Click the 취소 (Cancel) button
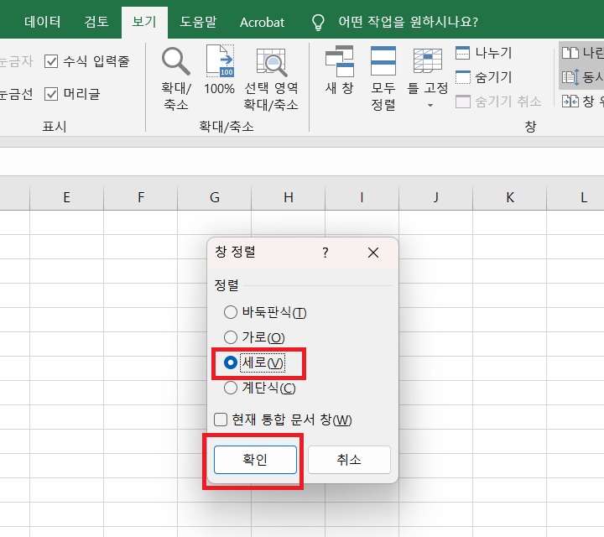 coord(349,460)
